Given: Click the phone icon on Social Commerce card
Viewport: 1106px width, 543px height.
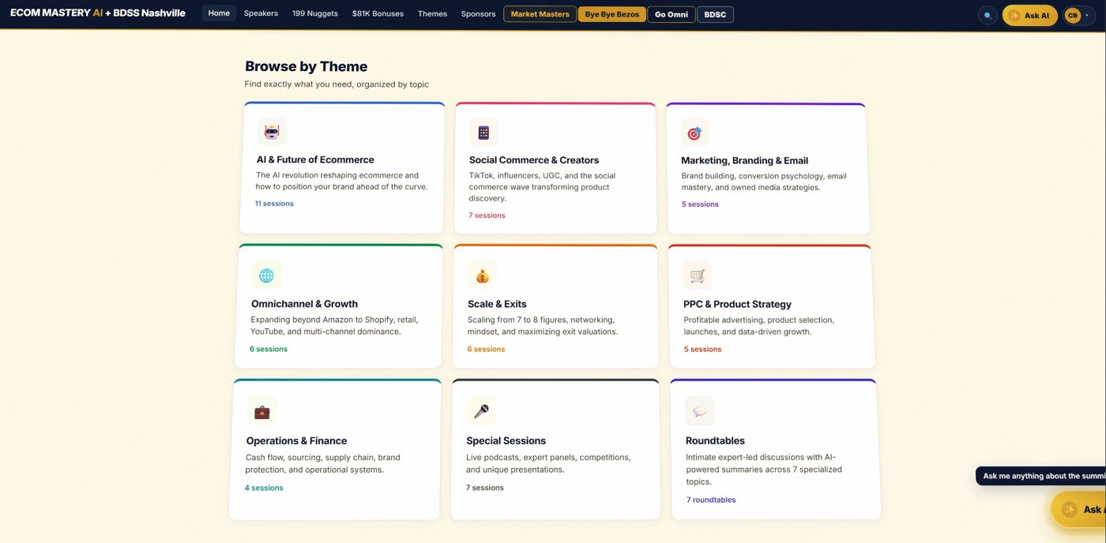Looking at the screenshot, I should pyautogui.click(x=483, y=133).
